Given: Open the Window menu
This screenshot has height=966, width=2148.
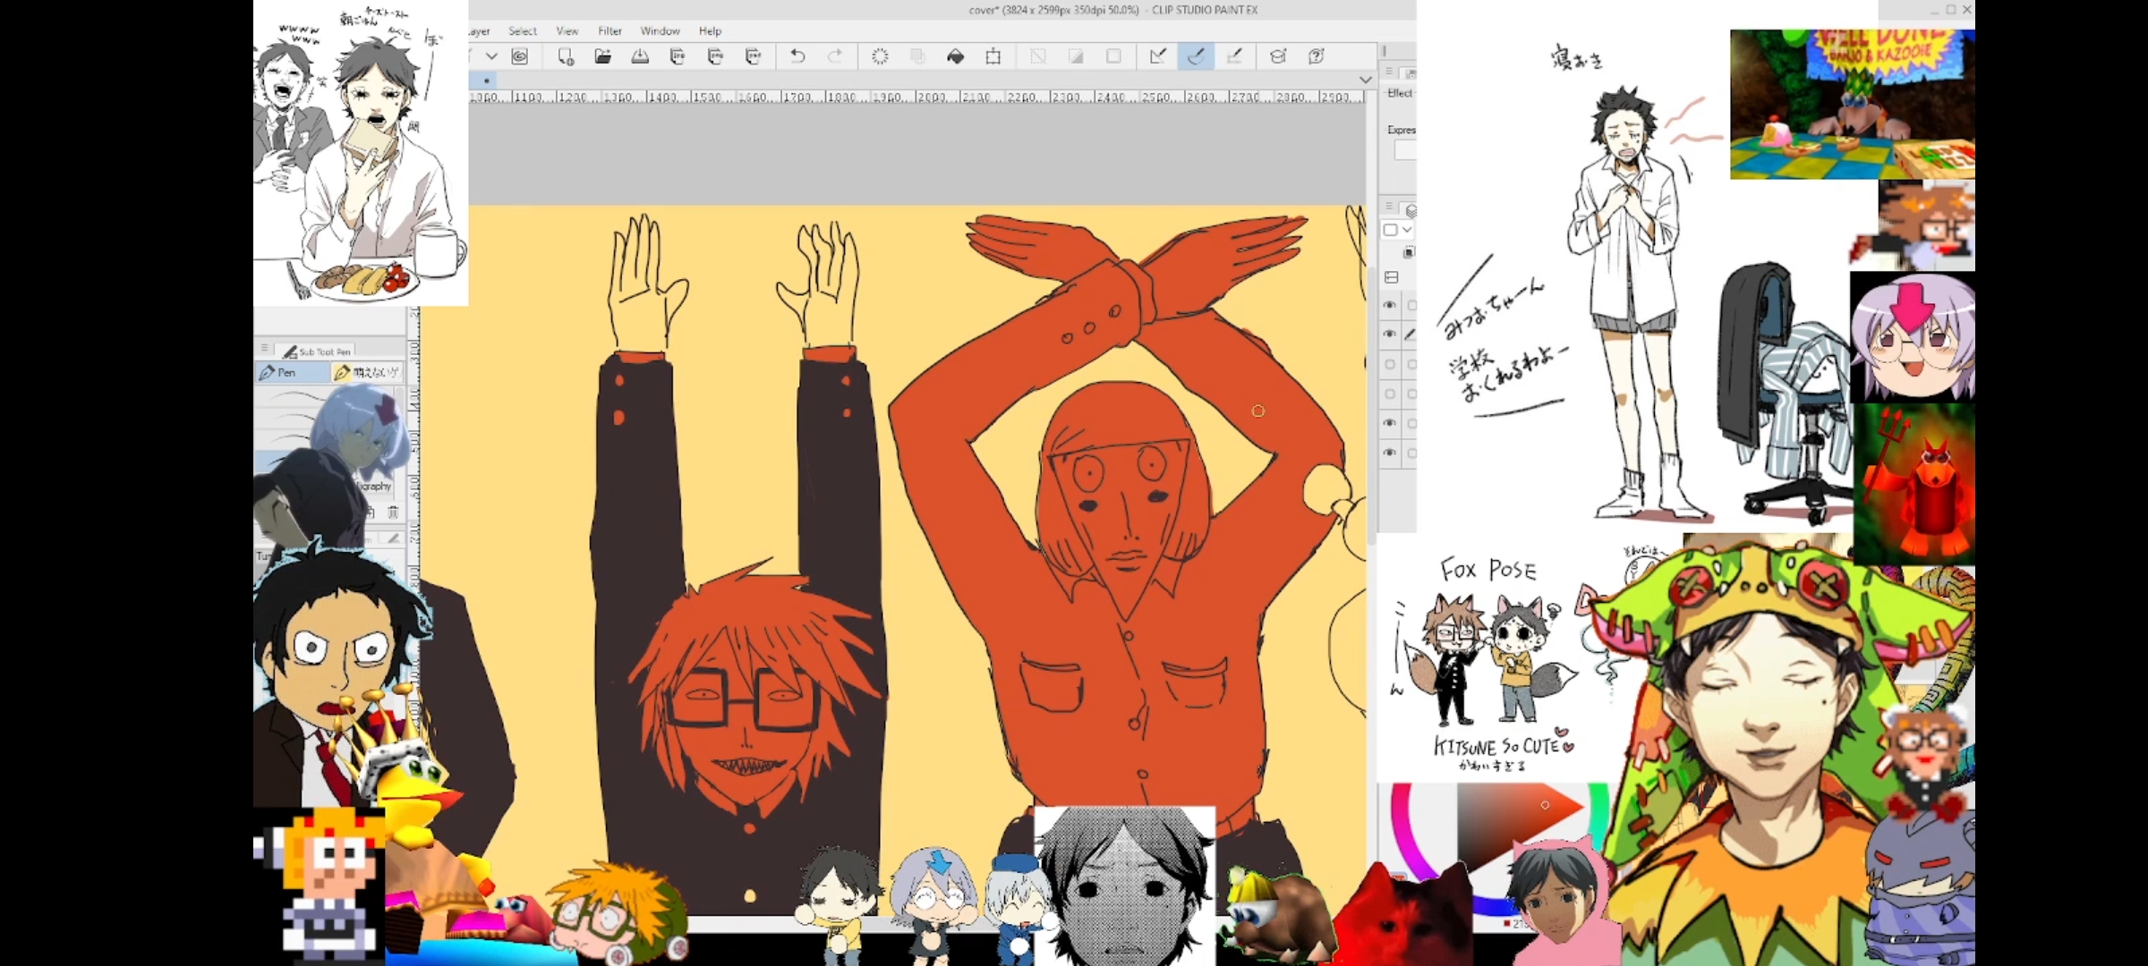Looking at the screenshot, I should coord(660,30).
